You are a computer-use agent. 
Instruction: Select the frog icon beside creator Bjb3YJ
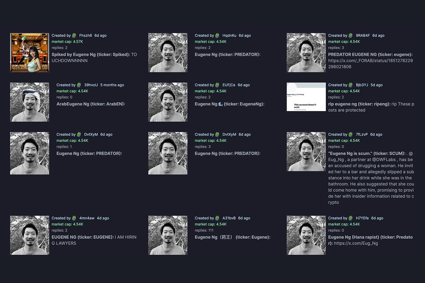coord(351,85)
